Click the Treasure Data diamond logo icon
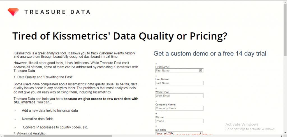 click(13, 12)
